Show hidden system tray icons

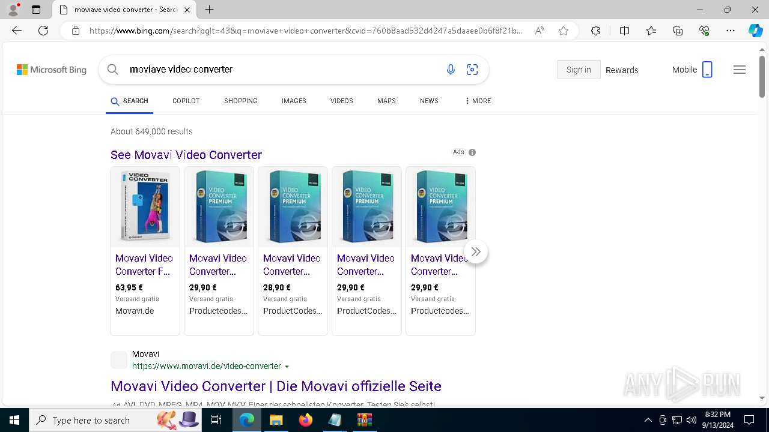pos(648,420)
